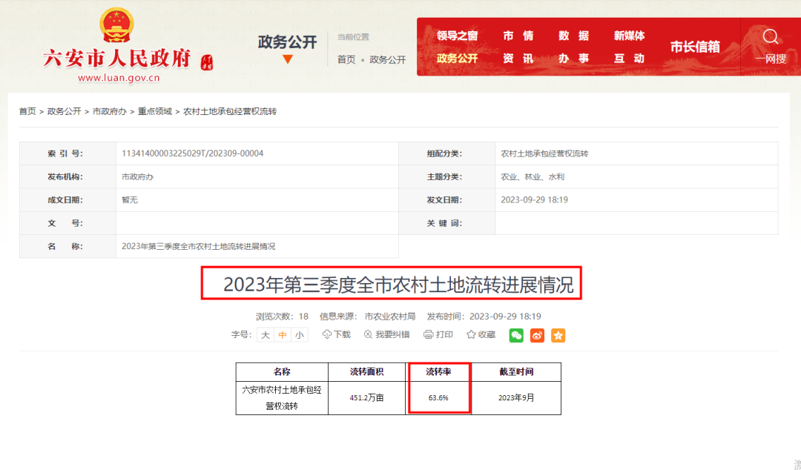
Task: Open the 领导之窗 menu item
Action: 458,36
